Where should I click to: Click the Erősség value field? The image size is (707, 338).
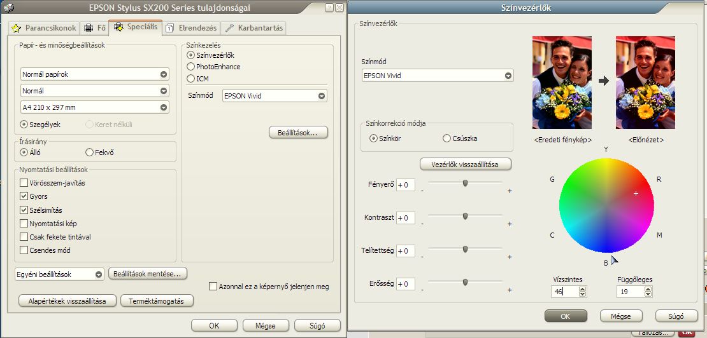(405, 284)
